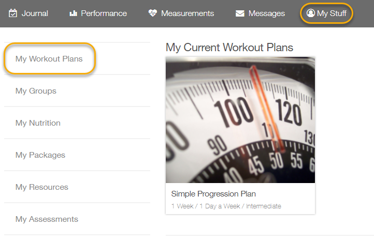The image size is (374, 242).
Task: Open the Simple Progression Plan title link
Action: 213,194
